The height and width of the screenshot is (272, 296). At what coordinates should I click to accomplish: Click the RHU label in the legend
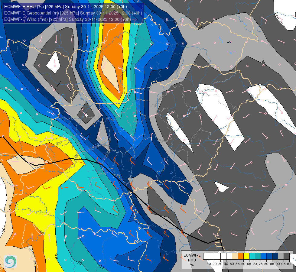pos(192,260)
